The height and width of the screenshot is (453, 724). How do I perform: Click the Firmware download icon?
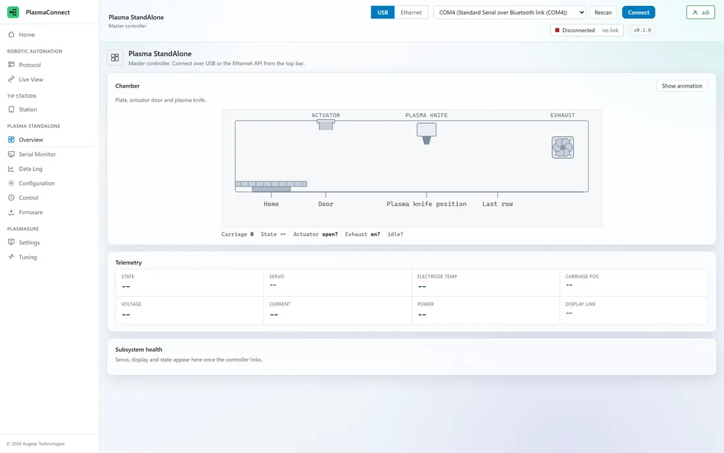click(12, 213)
